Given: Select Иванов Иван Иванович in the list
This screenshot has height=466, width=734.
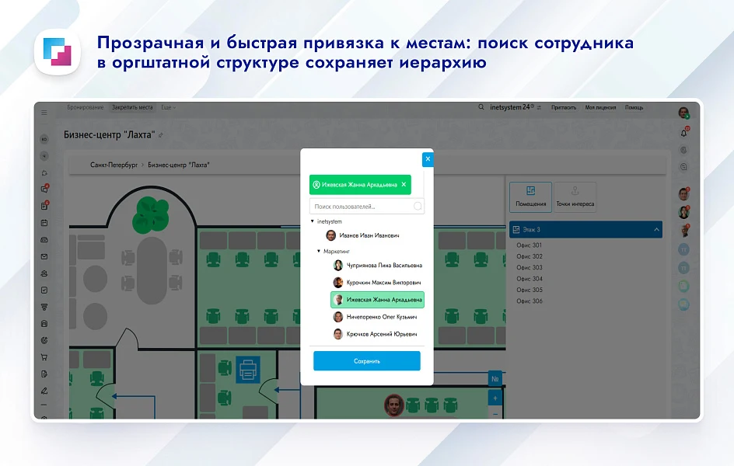Looking at the screenshot, I should tap(363, 235).
